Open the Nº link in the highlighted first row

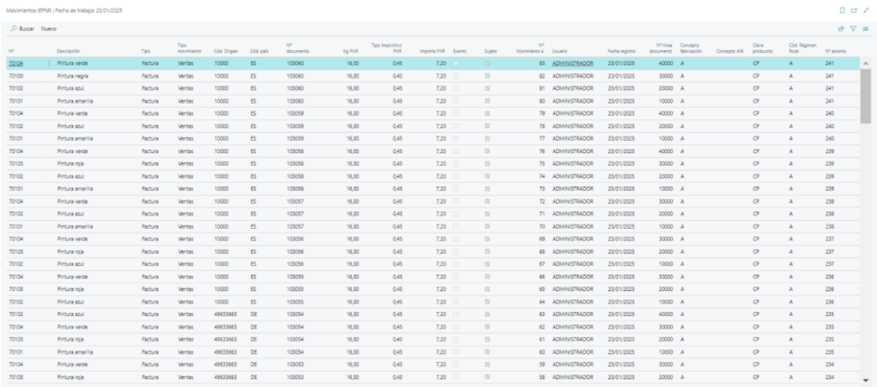16,63
